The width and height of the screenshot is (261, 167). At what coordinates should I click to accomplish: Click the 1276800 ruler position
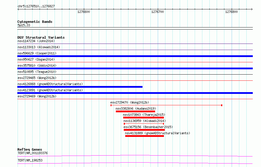231,12
